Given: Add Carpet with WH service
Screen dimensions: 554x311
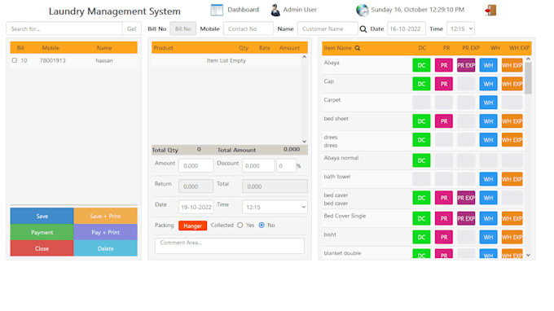Looking at the screenshot, I should [x=488, y=103].
